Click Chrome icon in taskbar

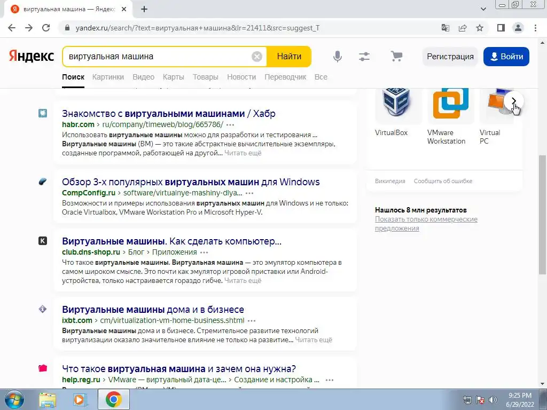[x=113, y=399]
